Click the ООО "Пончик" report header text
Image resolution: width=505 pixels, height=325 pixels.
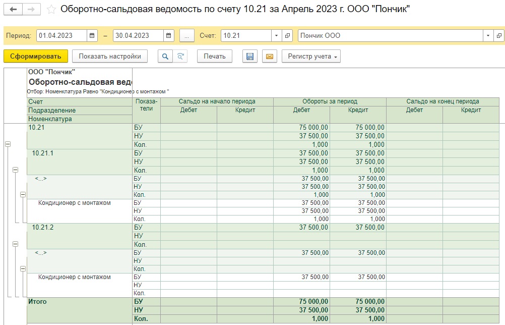tap(51, 72)
